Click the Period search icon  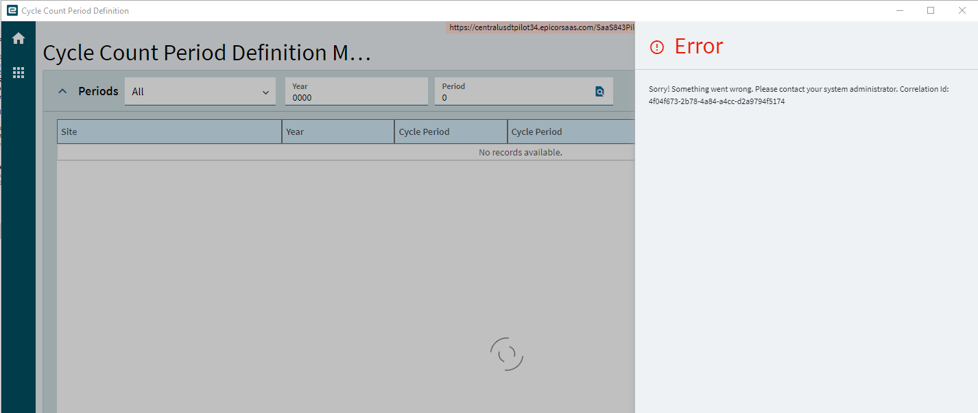[x=599, y=92]
